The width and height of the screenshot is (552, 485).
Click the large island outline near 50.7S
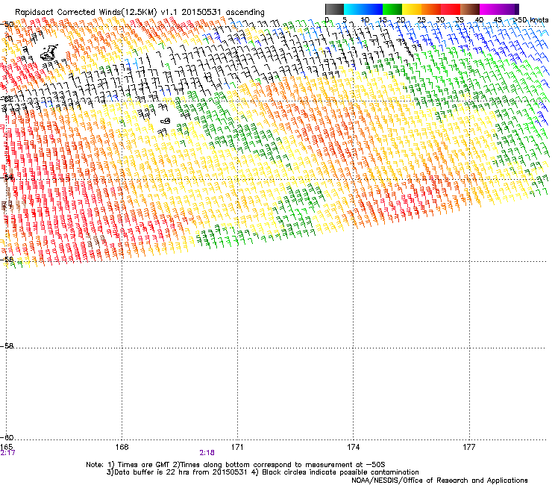pos(48,52)
